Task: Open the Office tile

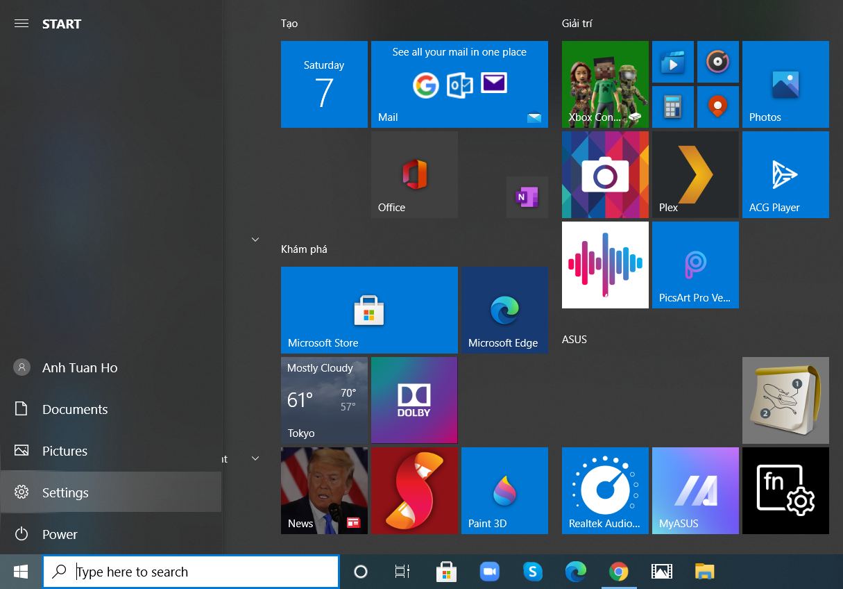Action: tap(414, 174)
